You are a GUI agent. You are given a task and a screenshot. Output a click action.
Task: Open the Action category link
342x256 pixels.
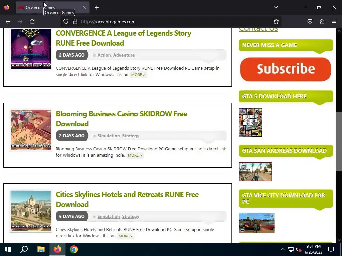[x=104, y=55]
